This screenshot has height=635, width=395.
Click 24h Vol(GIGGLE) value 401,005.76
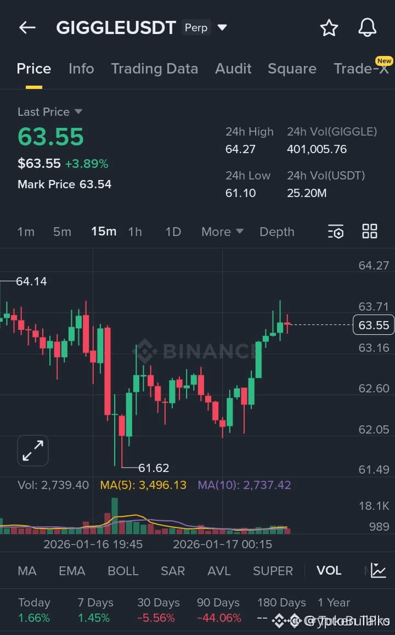click(317, 149)
